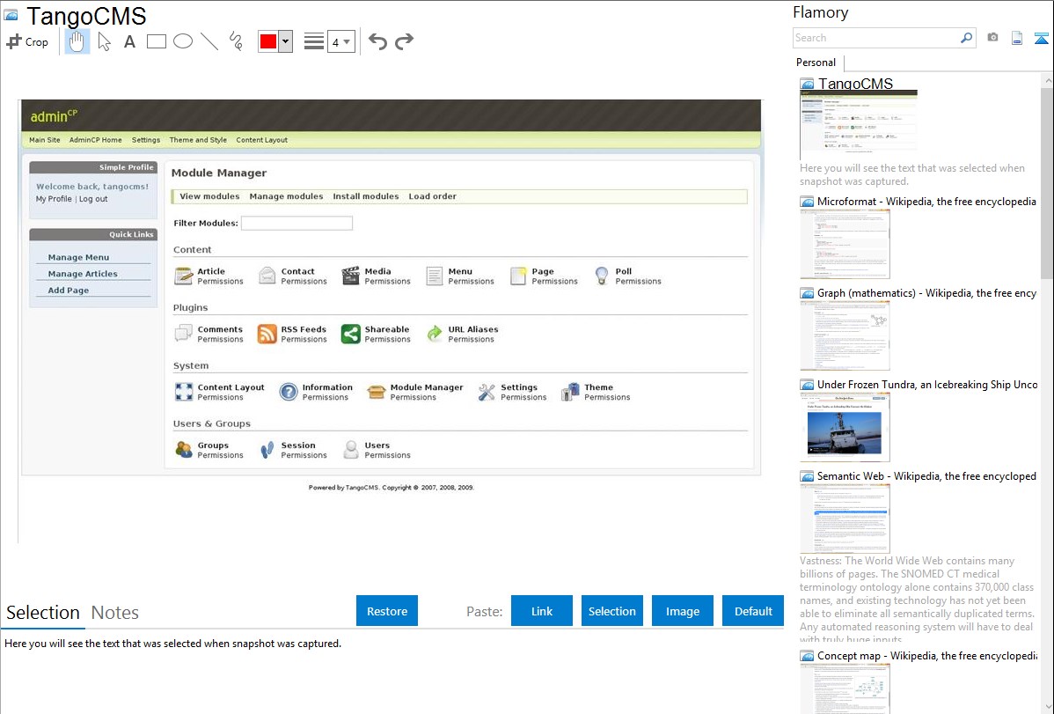This screenshot has width=1054, height=714.
Task: Click the Module Manager box icon
Action: pos(377,392)
